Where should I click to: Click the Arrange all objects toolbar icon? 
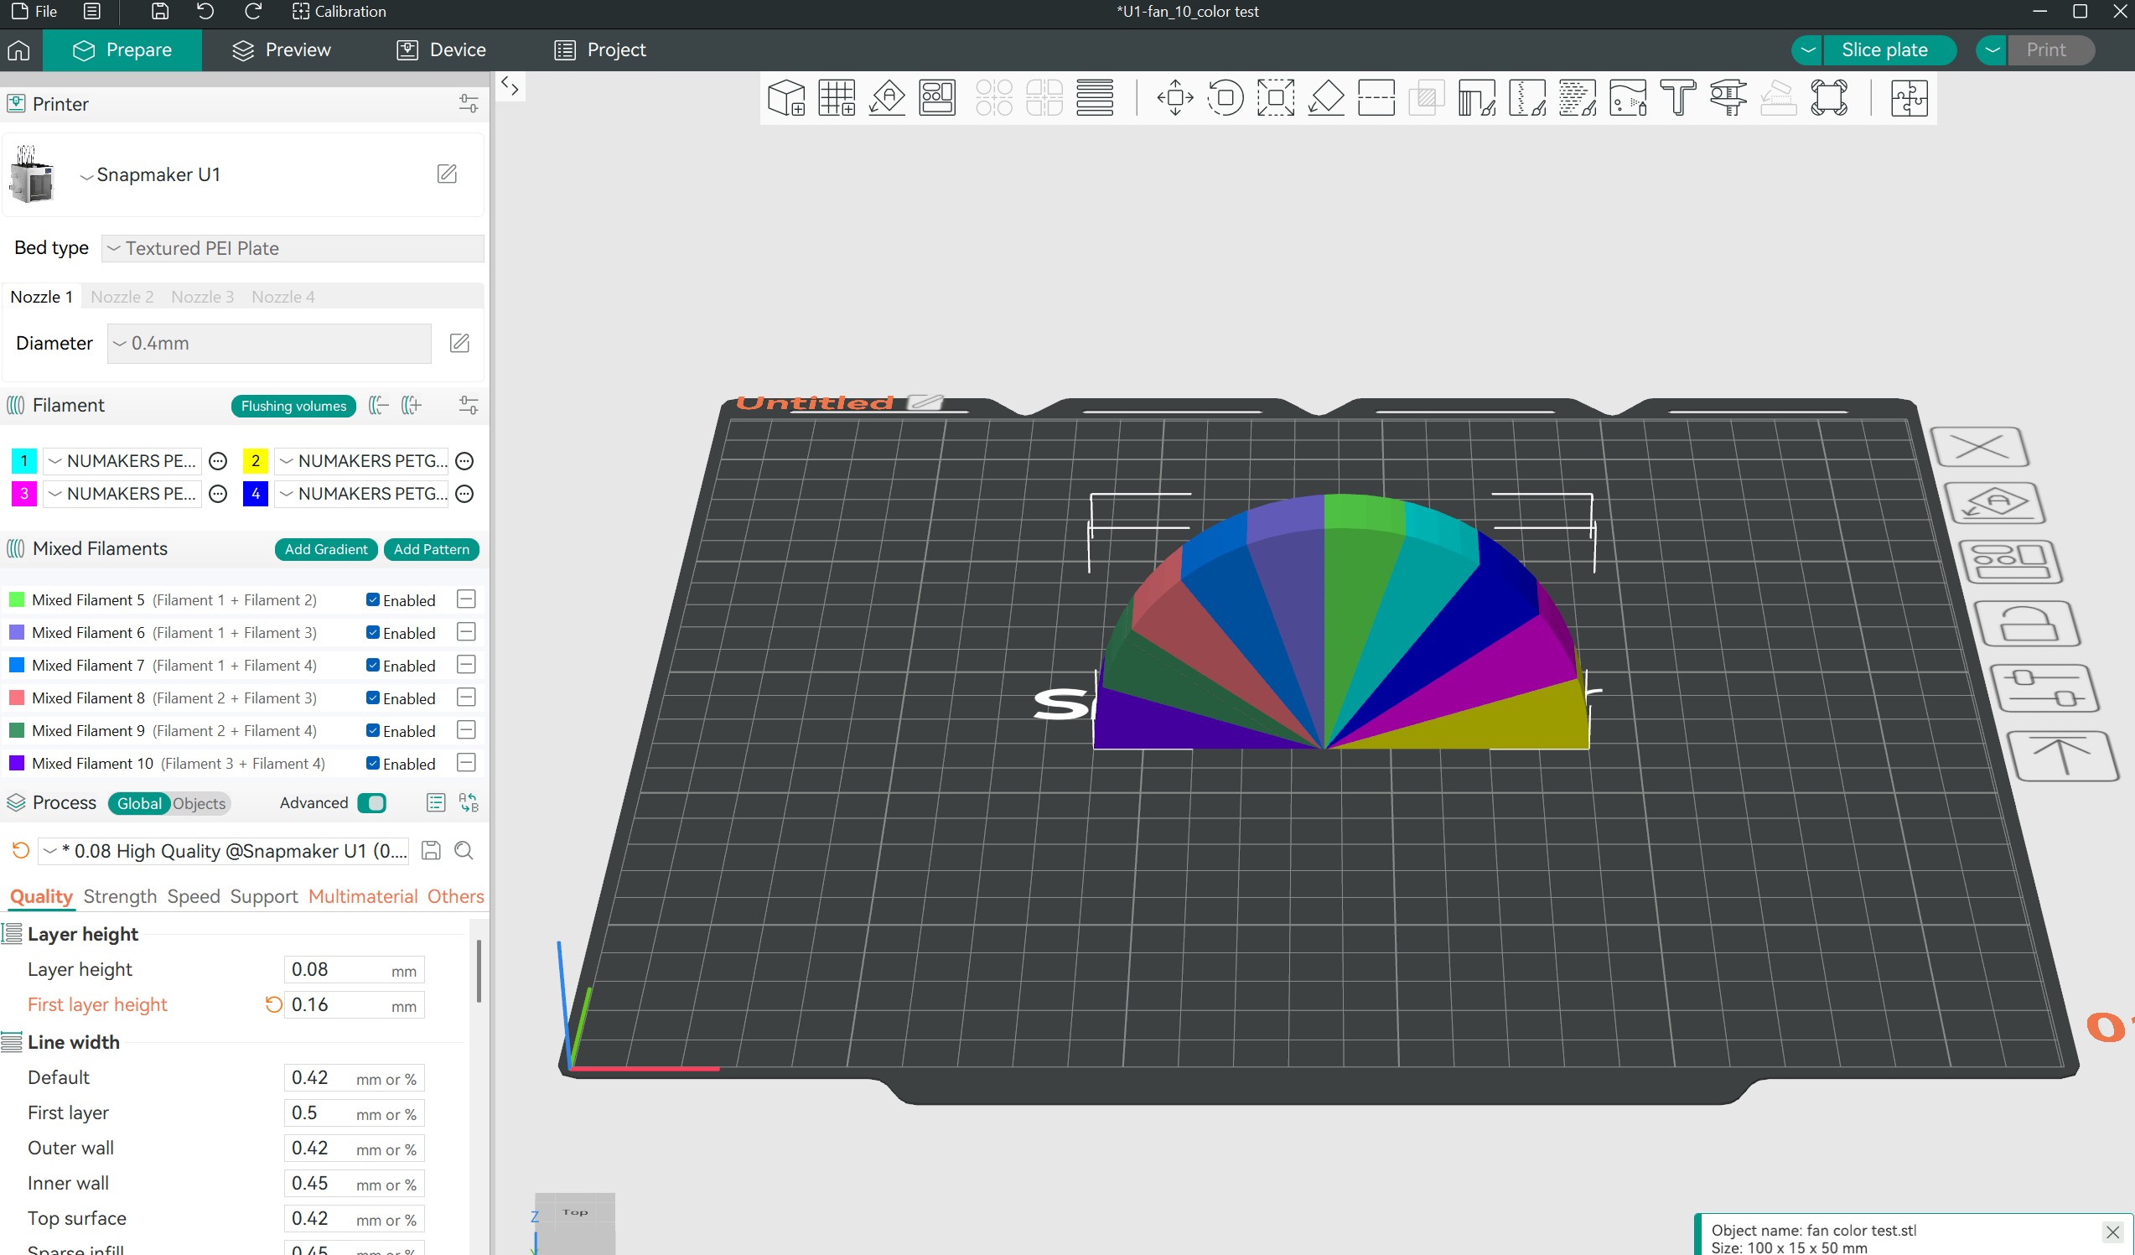(937, 97)
